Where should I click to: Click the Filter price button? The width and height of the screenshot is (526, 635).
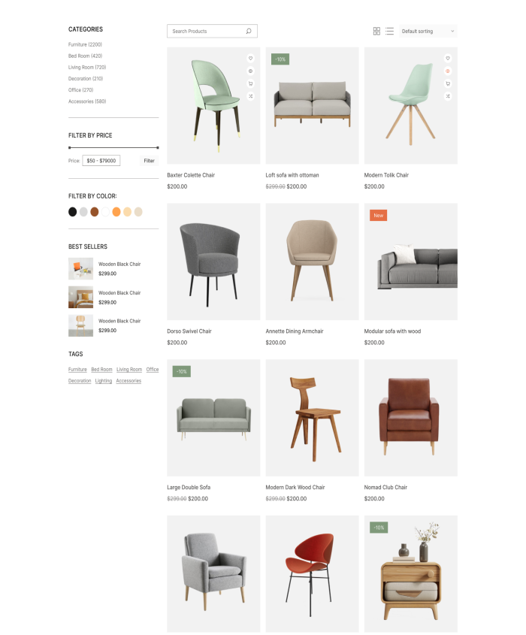149,161
